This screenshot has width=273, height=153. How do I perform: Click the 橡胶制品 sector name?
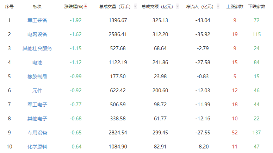pos(37,76)
